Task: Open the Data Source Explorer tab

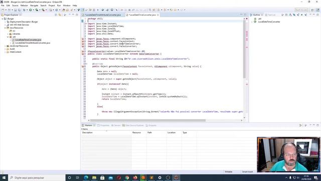Action: (133, 125)
